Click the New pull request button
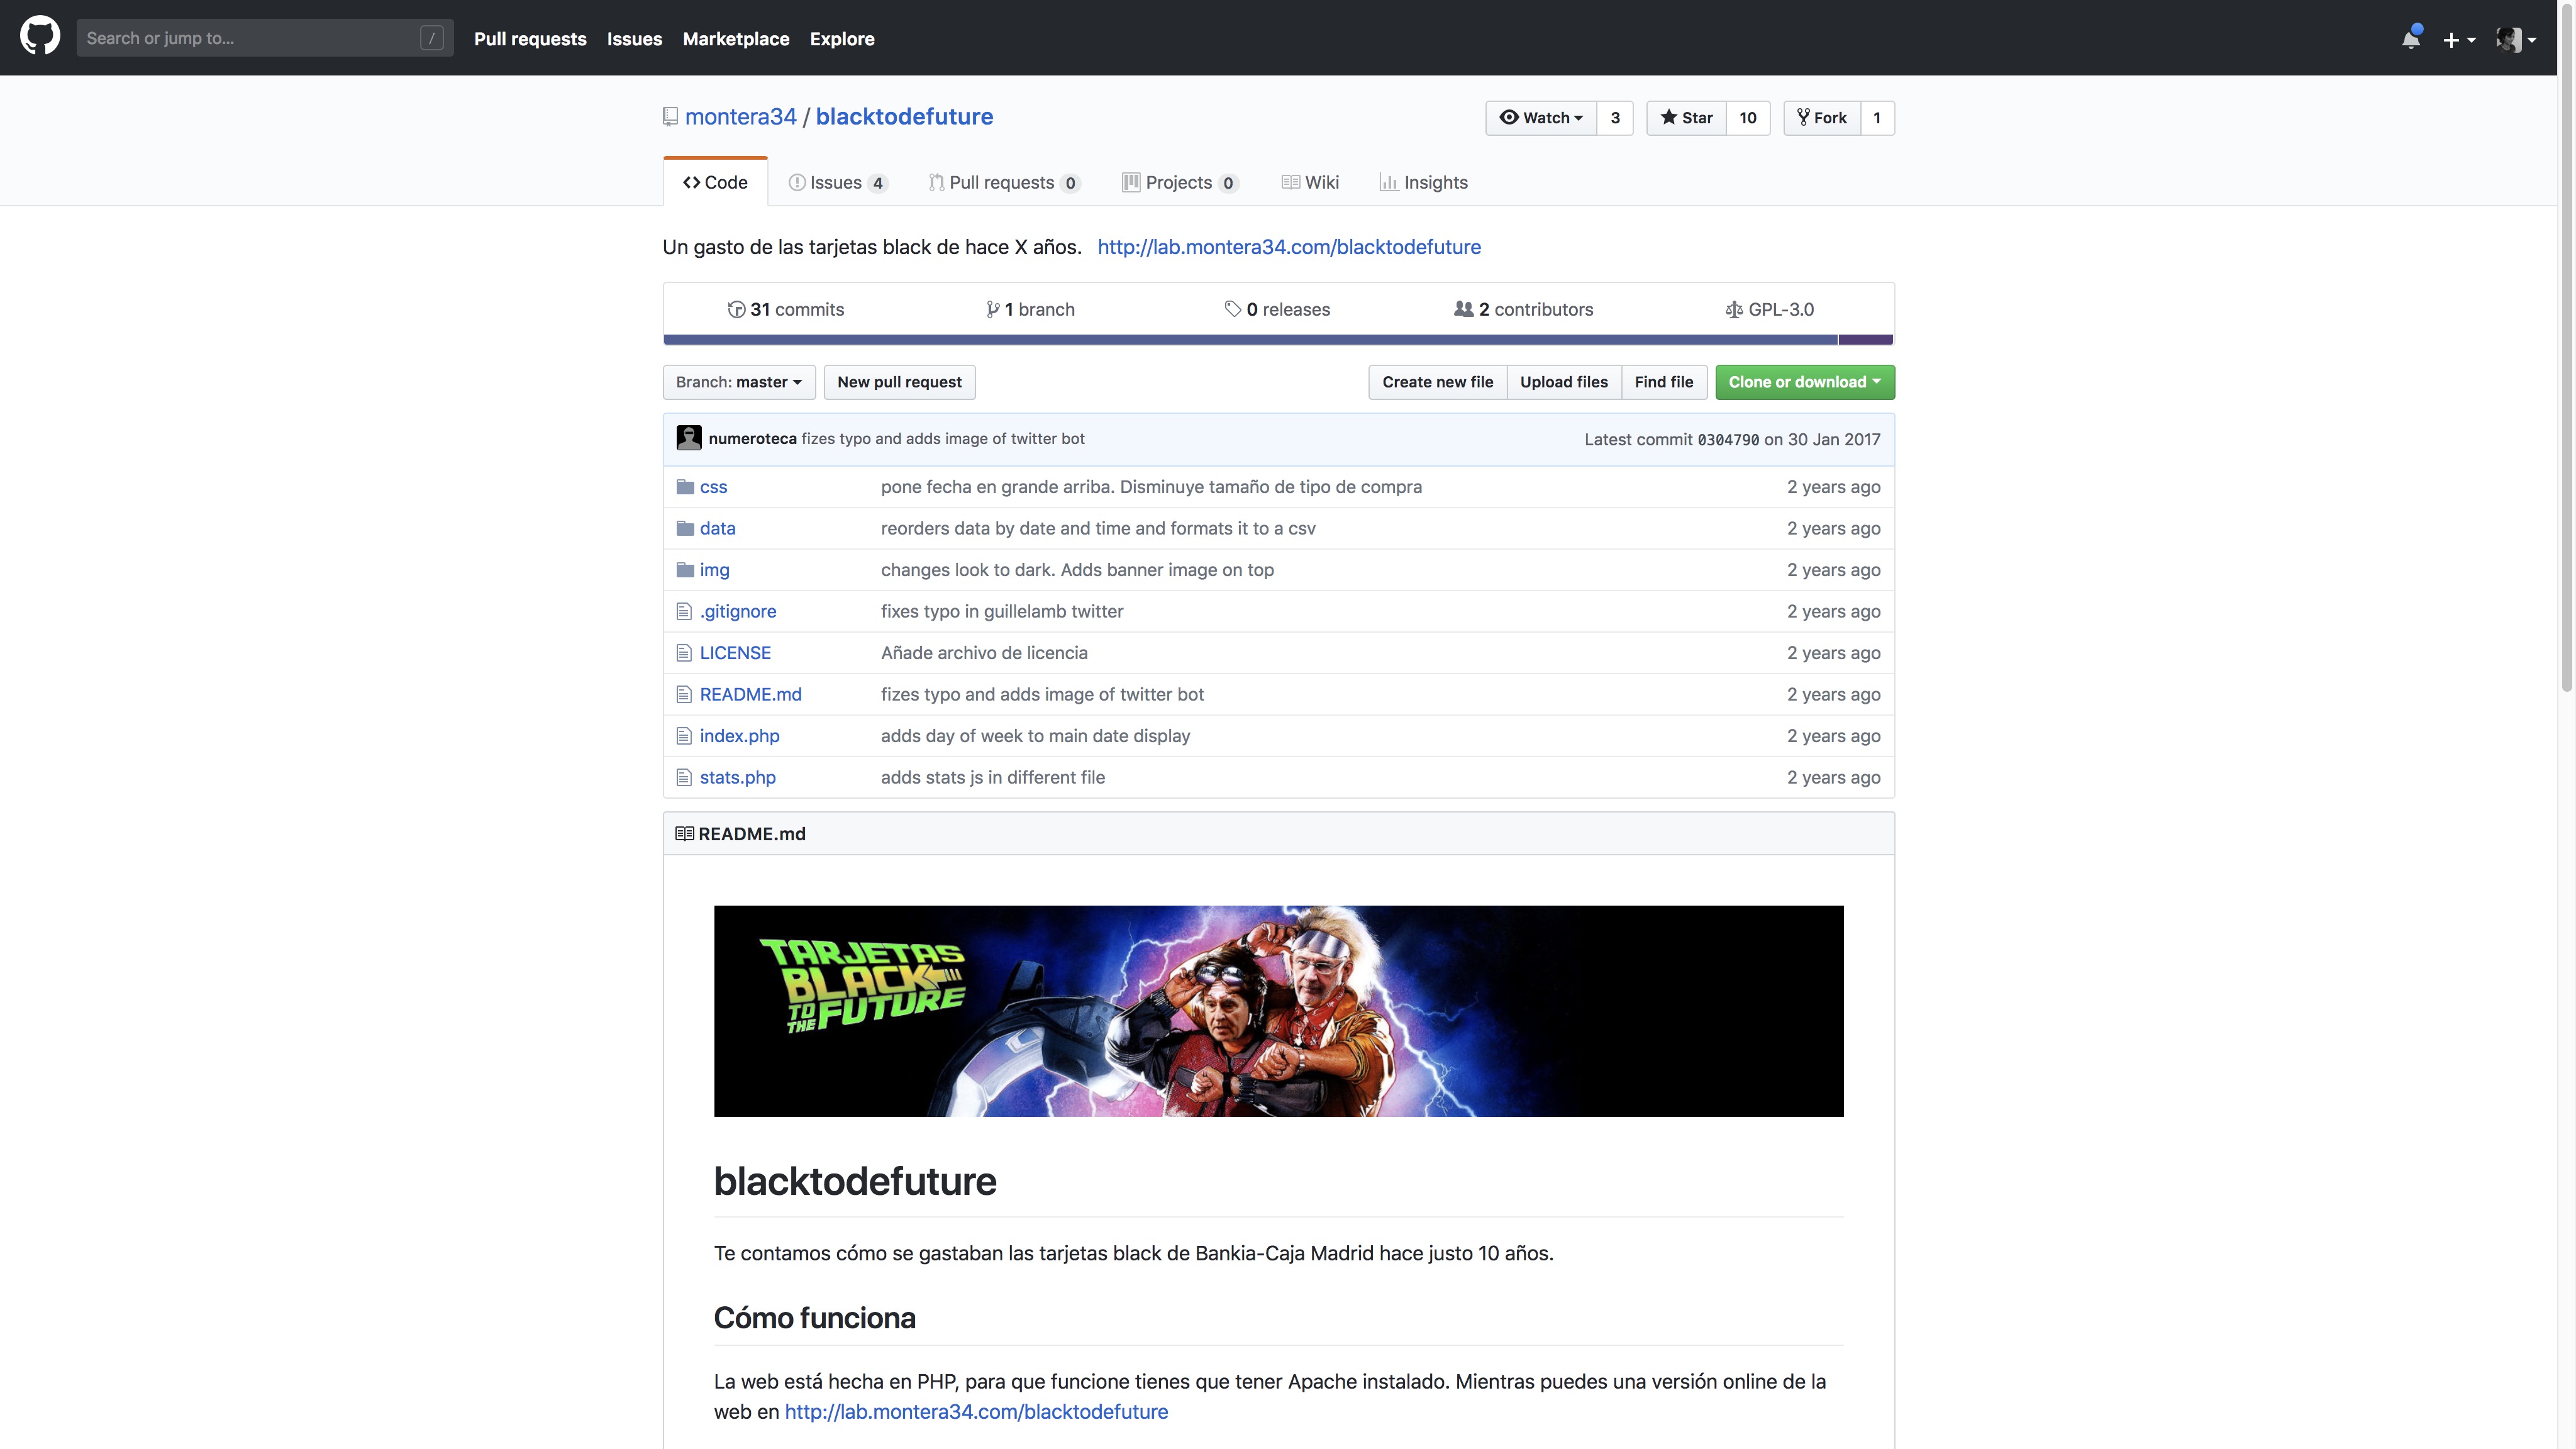This screenshot has height=1449, width=2576. [899, 382]
